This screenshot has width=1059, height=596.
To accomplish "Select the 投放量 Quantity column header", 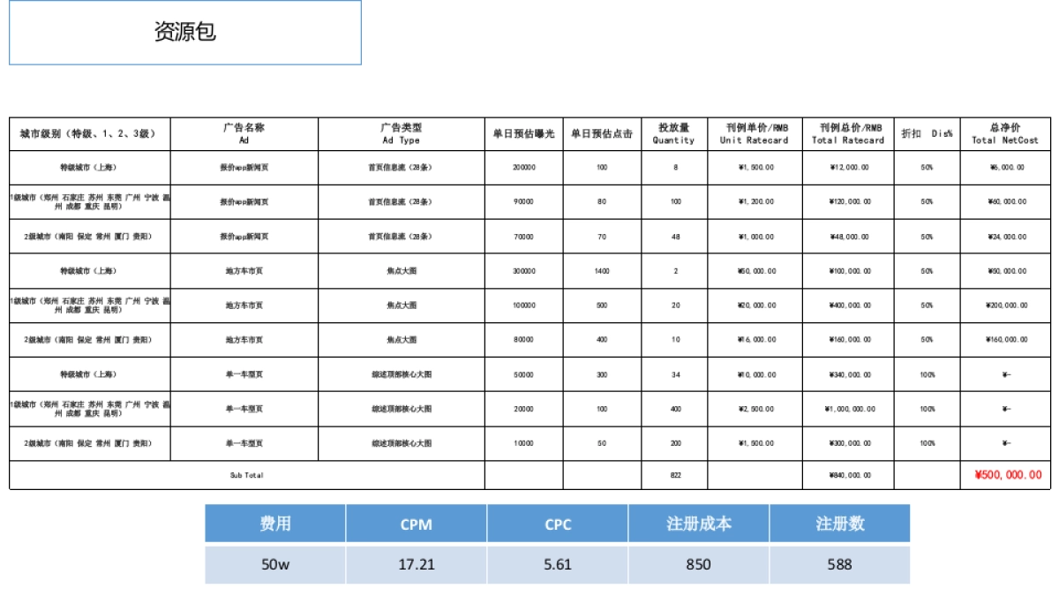I will (672, 129).
